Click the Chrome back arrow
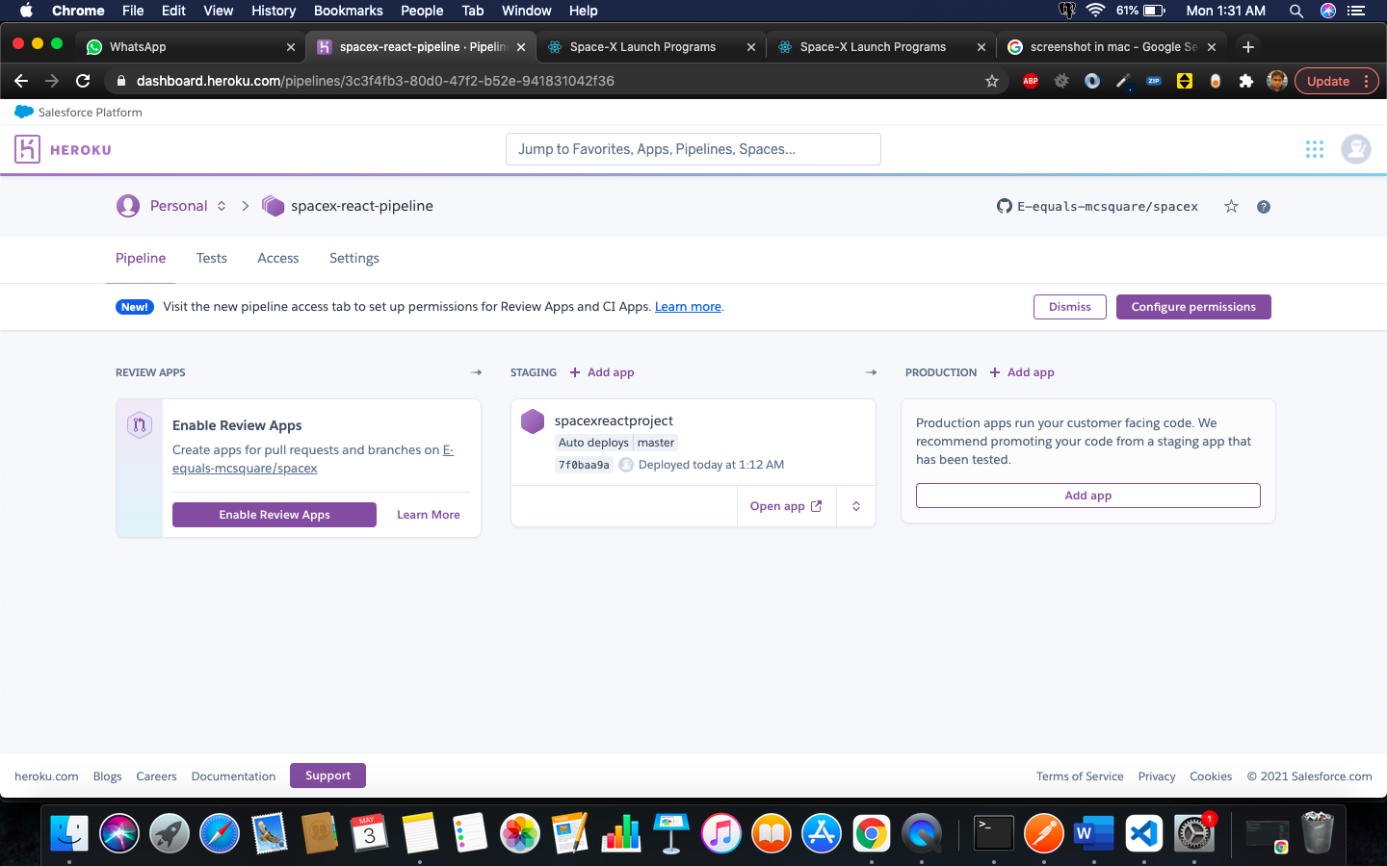Screen dimensions: 1387x866 21,81
